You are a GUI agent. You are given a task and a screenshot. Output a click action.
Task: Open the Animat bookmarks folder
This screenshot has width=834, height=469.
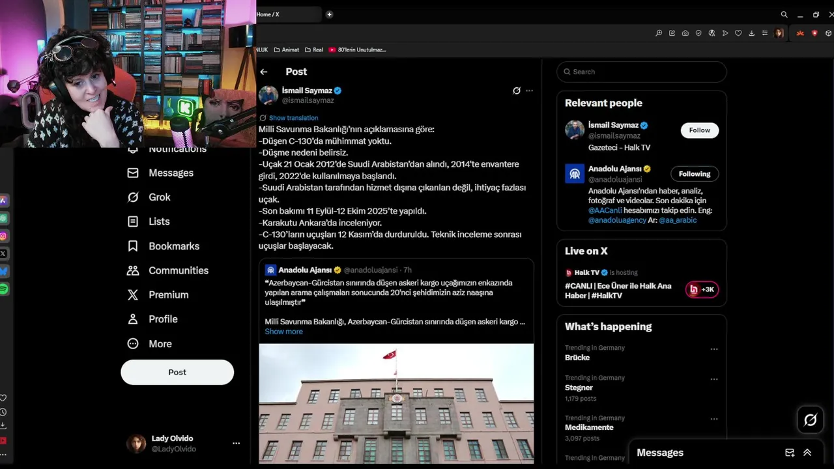[286, 50]
